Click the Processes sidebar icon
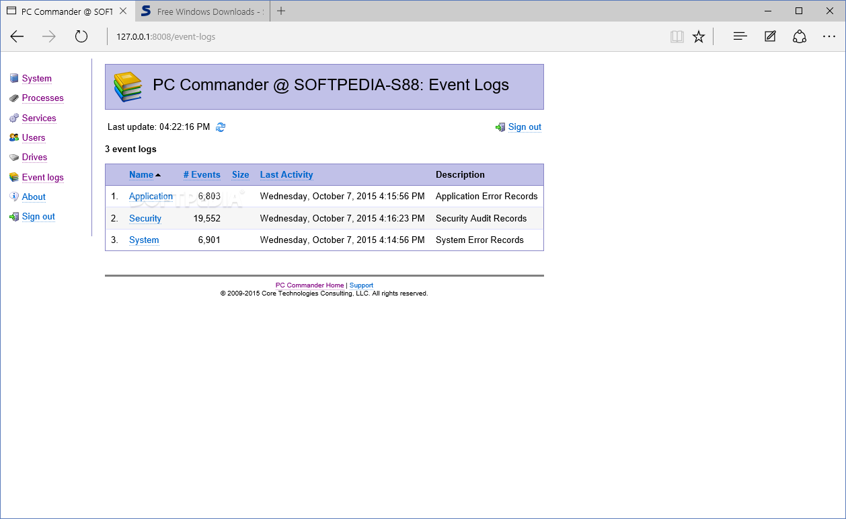 pyautogui.click(x=14, y=98)
